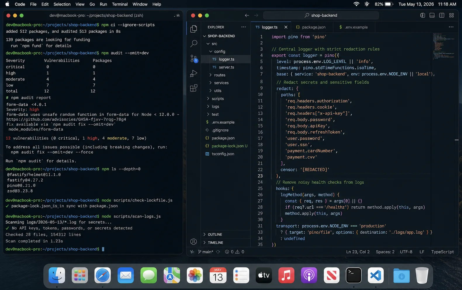The image size is (462, 290).
Task: Click UTF-8 encoding in status bar
Action: click(406, 252)
